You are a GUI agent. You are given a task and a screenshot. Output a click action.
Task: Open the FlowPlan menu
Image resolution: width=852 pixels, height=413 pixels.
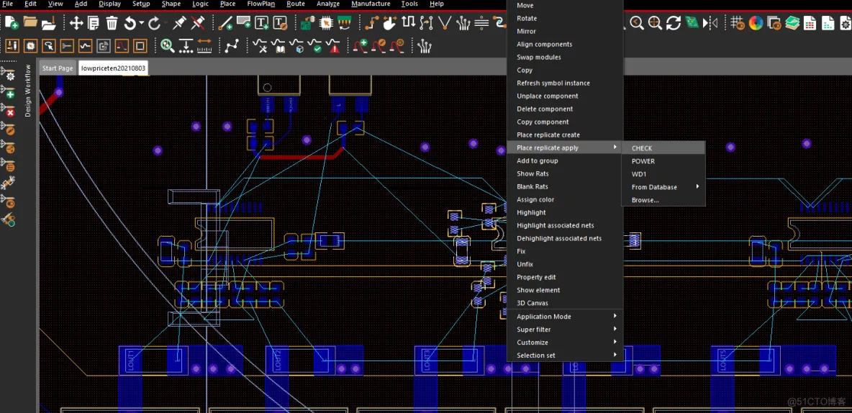pyautogui.click(x=260, y=4)
